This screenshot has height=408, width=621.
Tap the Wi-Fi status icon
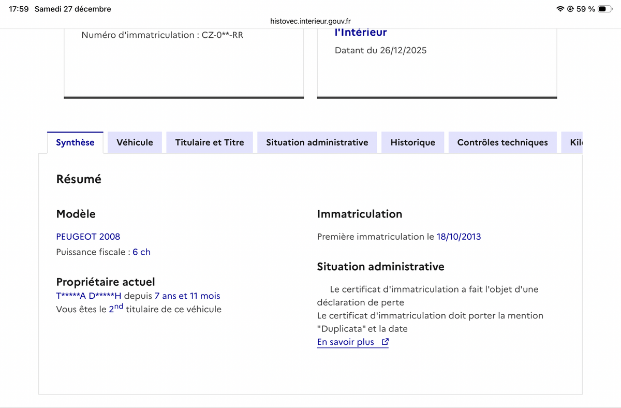pos(560,9)
